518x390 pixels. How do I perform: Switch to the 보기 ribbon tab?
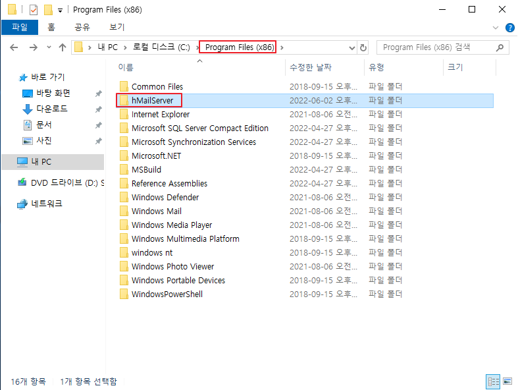coord(117,27)
